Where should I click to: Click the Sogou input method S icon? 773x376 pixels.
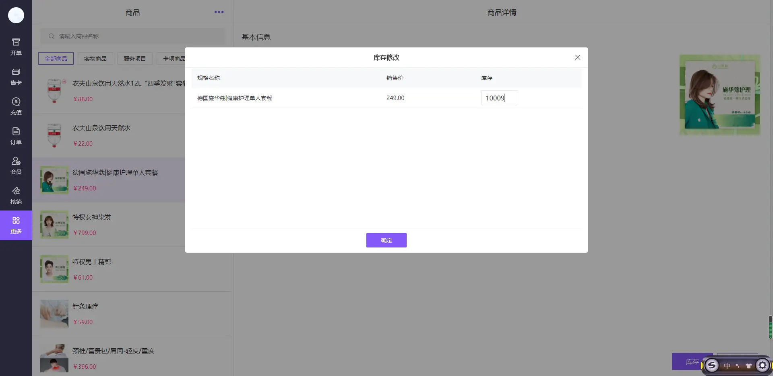click(x=712, y=365)
